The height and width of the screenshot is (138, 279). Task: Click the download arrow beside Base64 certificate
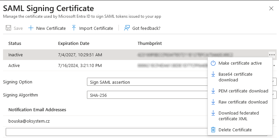point(213,74)
